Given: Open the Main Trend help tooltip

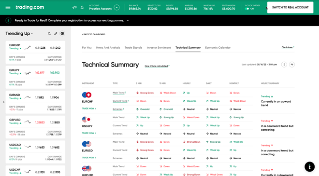Looking at the screenshot, I should [126, 93].
